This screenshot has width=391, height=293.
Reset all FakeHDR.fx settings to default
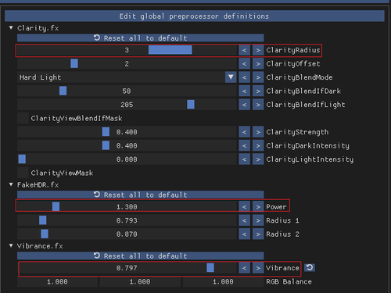coord(141,195)
